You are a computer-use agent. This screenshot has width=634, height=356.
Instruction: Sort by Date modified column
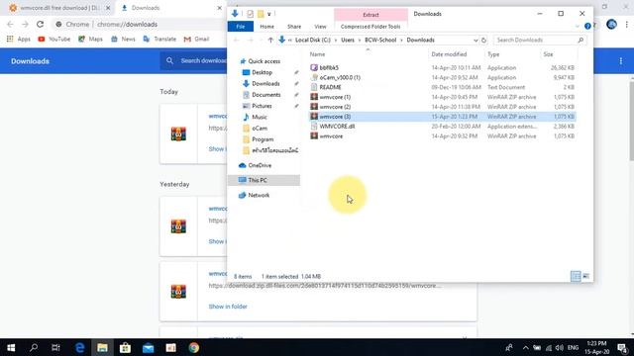(449, 54)
